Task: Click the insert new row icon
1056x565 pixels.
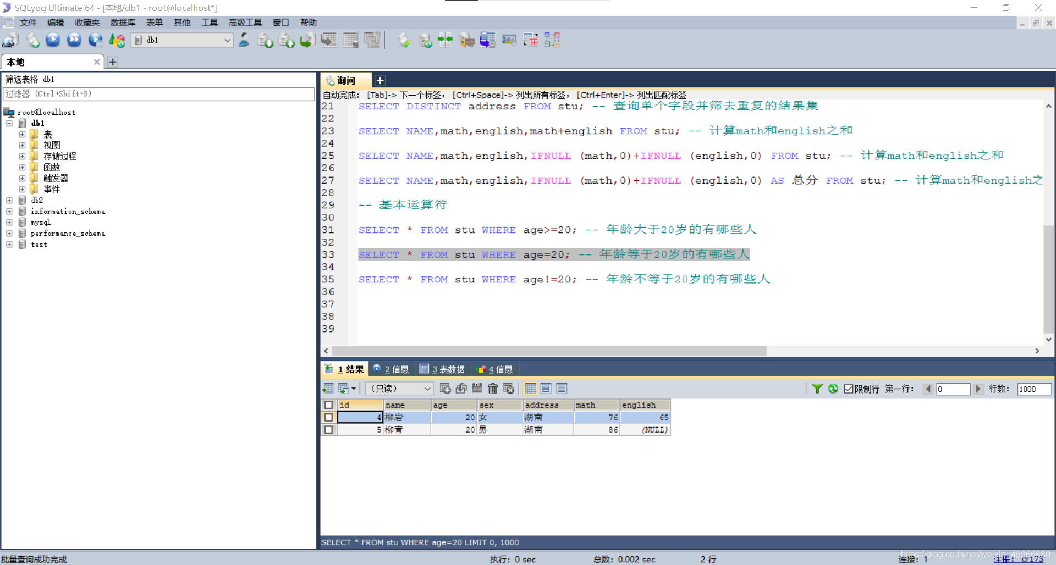Action: tap(446, 389)
